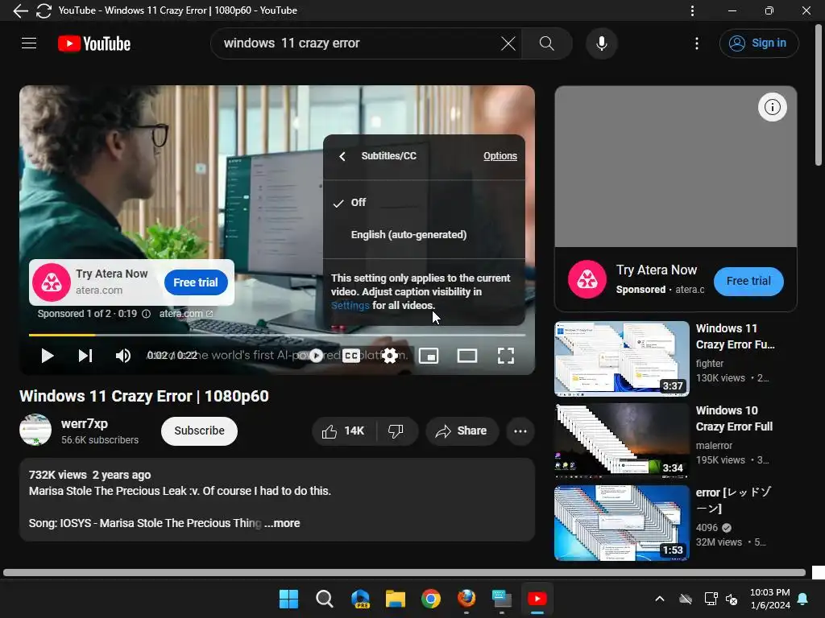Play the video
The image size is (825, 618).
point(48,356)
